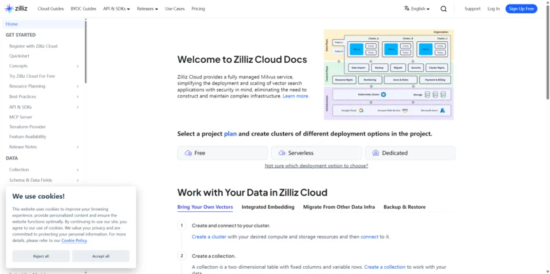Open Try Zilliz Cloud For Free

(32, 77)
